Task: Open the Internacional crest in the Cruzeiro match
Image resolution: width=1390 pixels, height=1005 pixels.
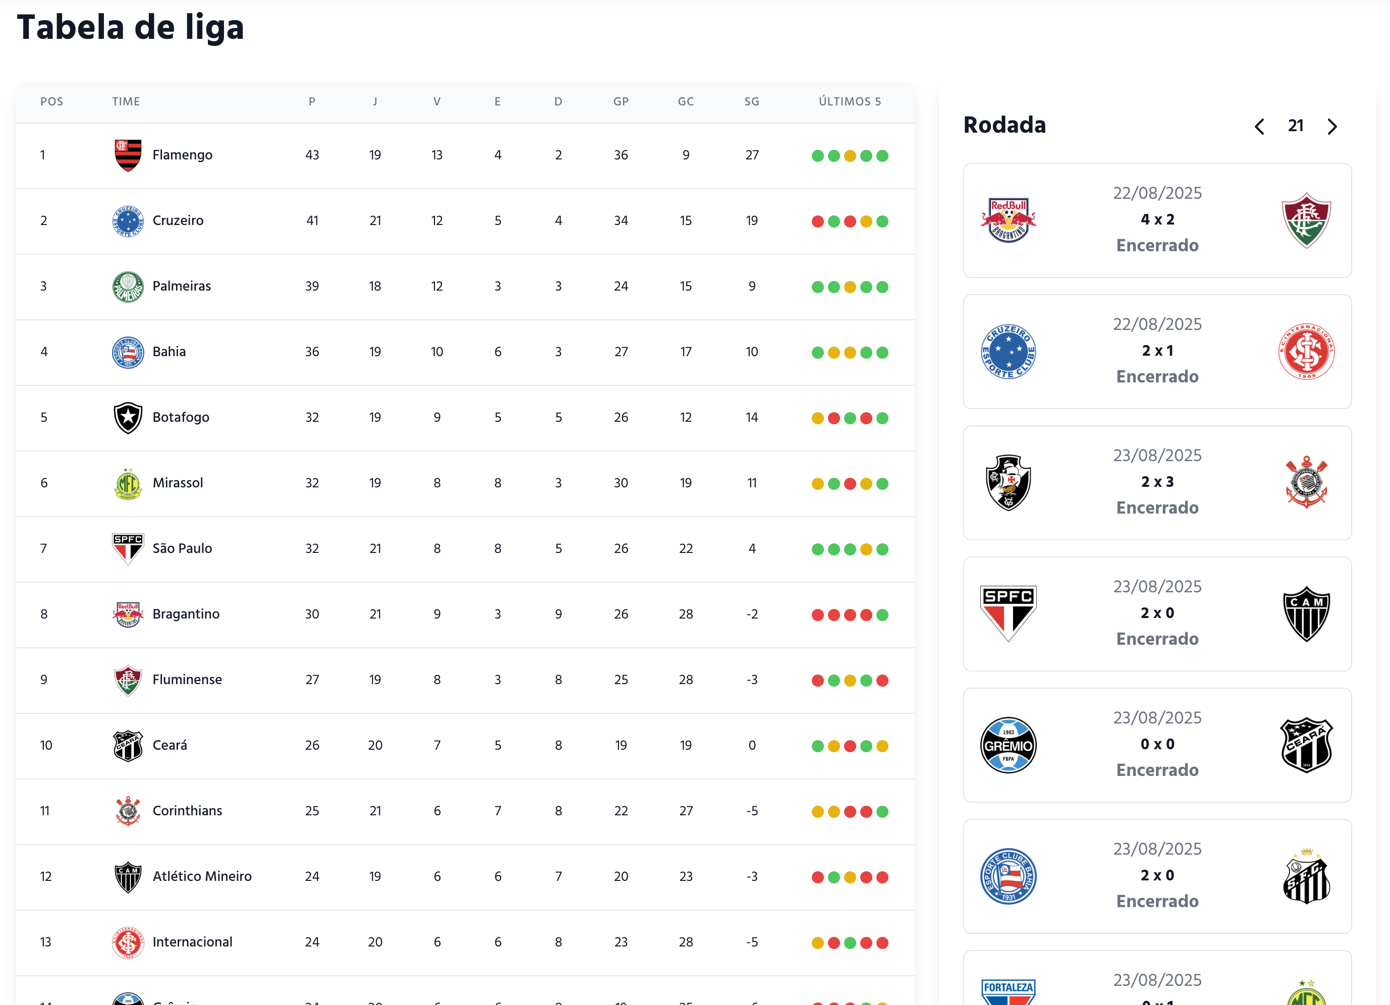Action: pyautogui.click(x=1307, y=351)
